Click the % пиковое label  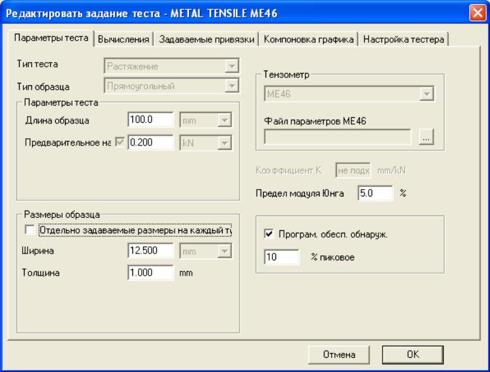[x=333, y=257]
